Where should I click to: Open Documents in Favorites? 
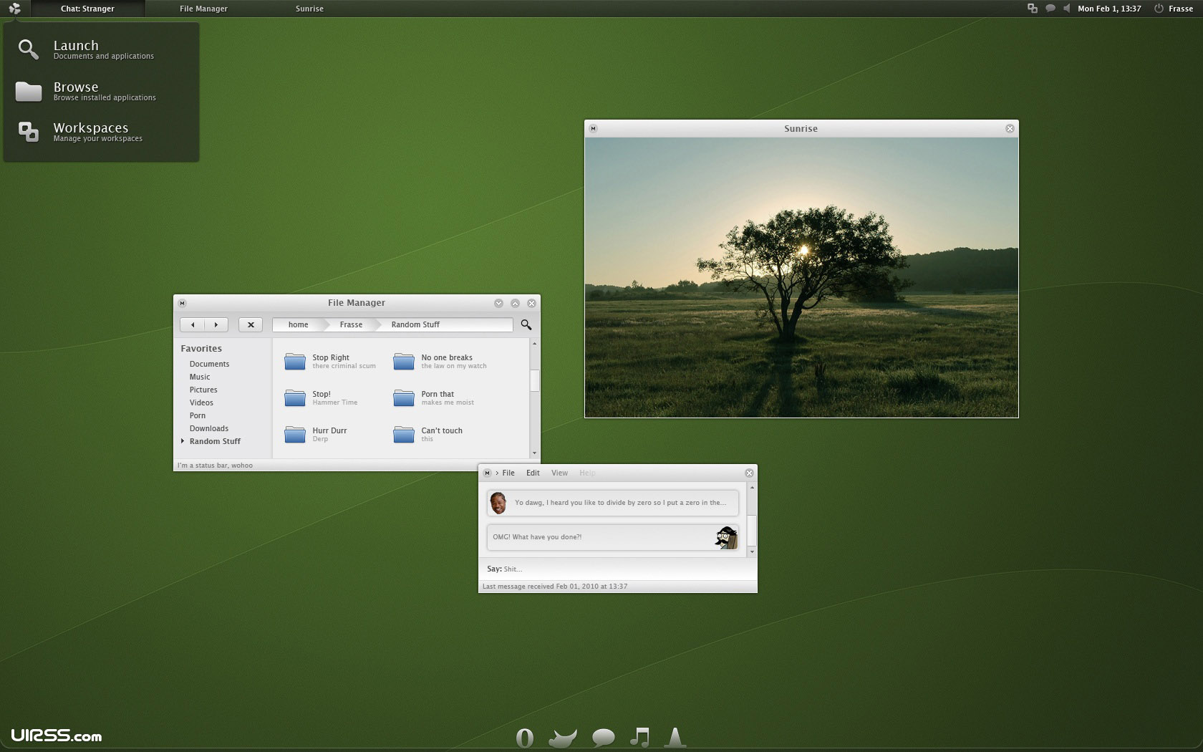209,364
